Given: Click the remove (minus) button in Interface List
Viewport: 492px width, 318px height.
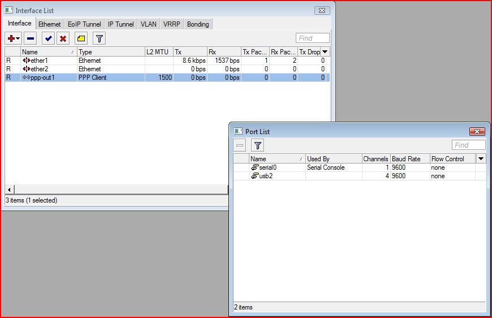Looking at the screenshot, I should pos(31,38).
